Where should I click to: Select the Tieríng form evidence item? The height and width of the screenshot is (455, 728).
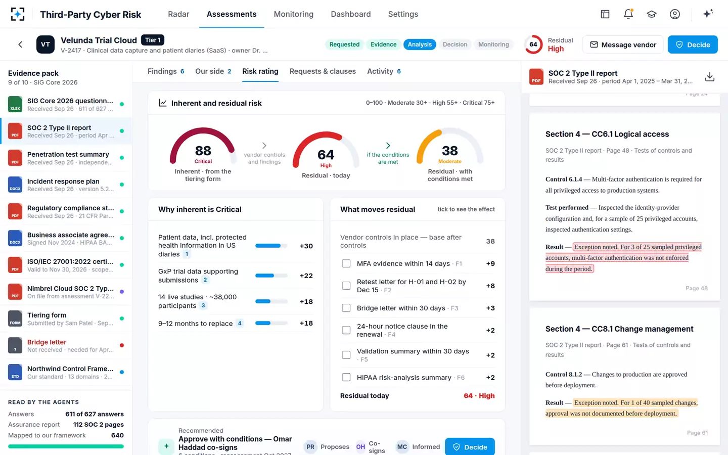point(66,319)
